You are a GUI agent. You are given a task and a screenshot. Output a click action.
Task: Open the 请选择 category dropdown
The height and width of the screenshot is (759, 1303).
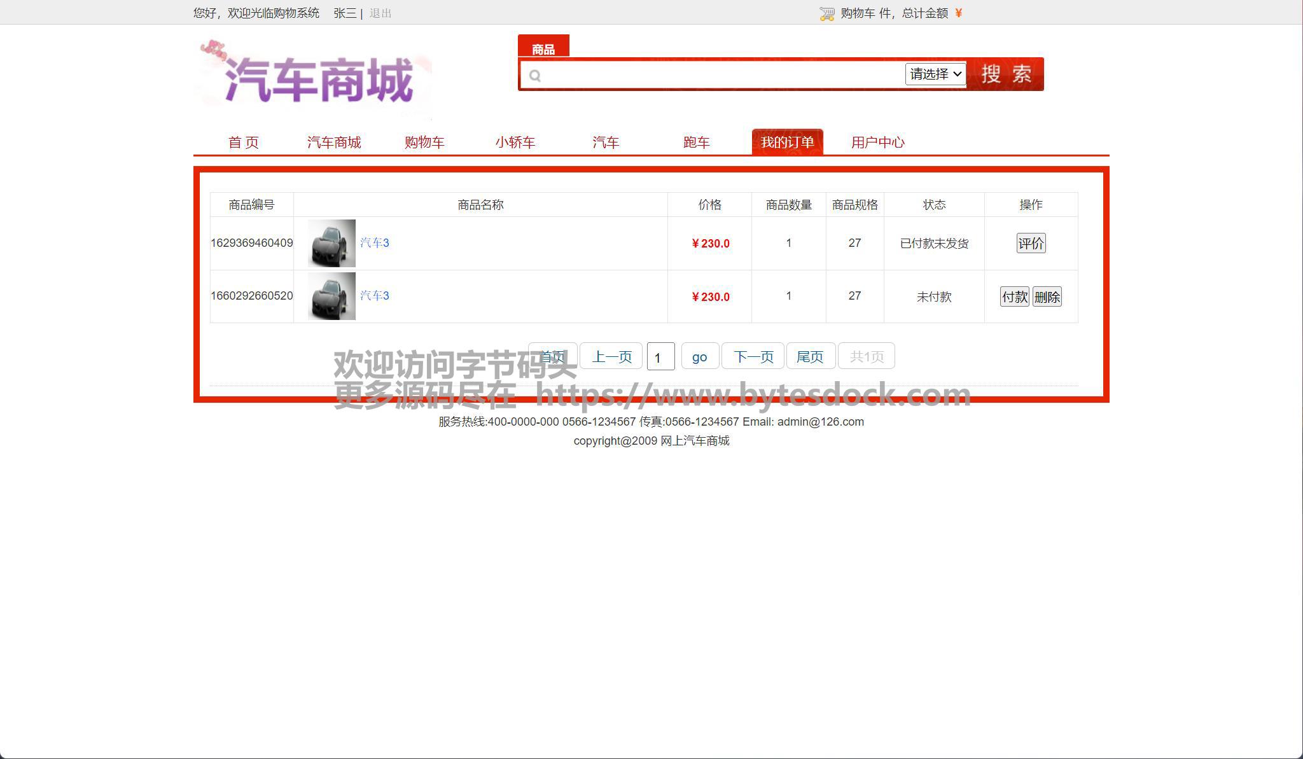coord(935,74)
